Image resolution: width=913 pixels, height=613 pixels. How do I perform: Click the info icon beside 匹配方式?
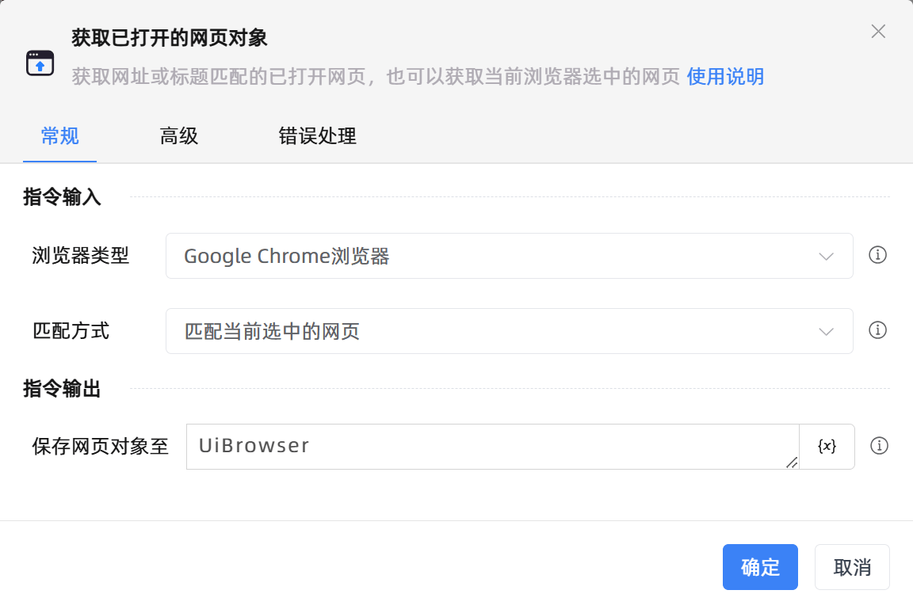877,330
